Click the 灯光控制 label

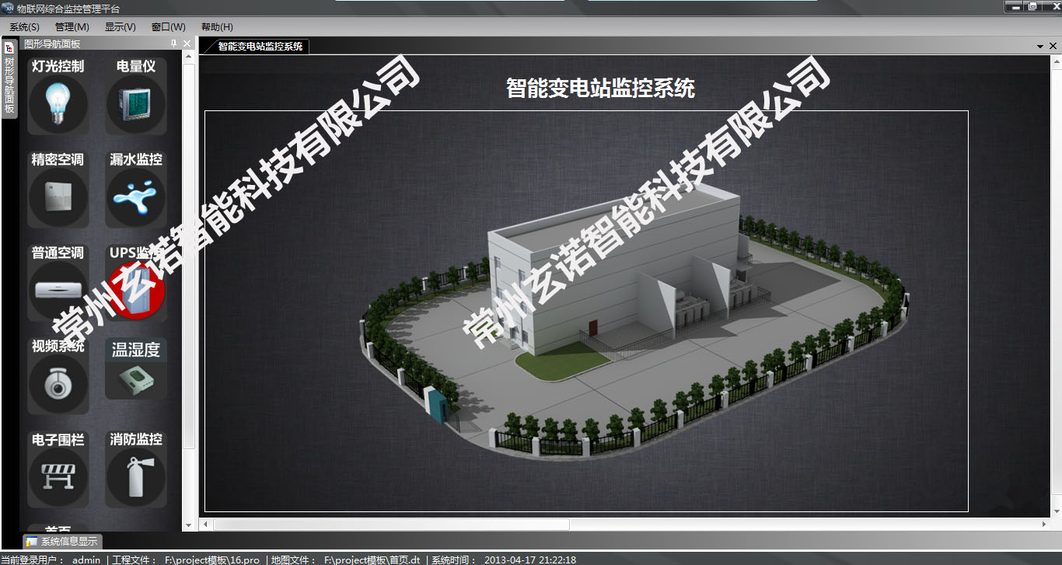point(58,67)
